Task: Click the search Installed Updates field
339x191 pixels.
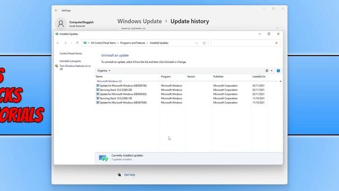Action: (243, 43)
